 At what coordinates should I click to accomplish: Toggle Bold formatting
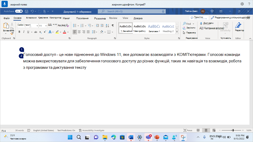click(x=19, y=32)
